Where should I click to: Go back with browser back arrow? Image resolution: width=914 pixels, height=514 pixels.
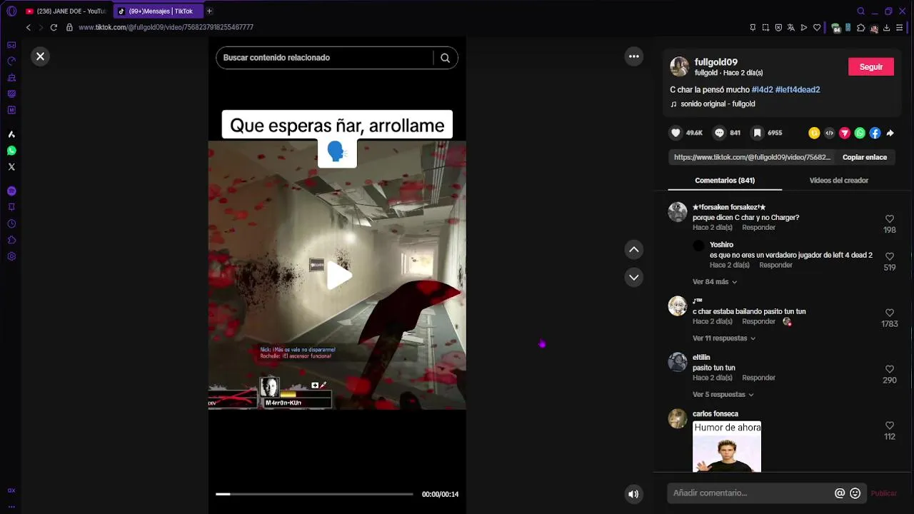click(x=29, y=28)
